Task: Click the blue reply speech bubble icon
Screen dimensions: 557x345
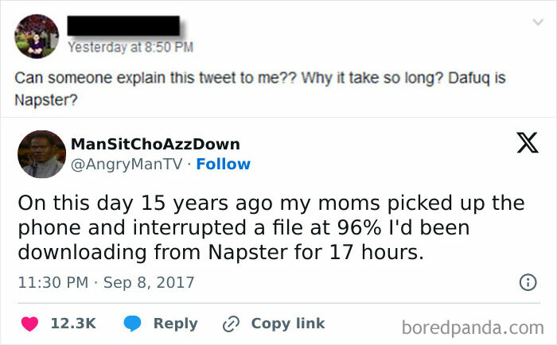Action: click(131, 323)
